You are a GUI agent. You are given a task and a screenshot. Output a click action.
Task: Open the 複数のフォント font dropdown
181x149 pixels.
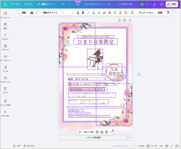tap(51, 13)
